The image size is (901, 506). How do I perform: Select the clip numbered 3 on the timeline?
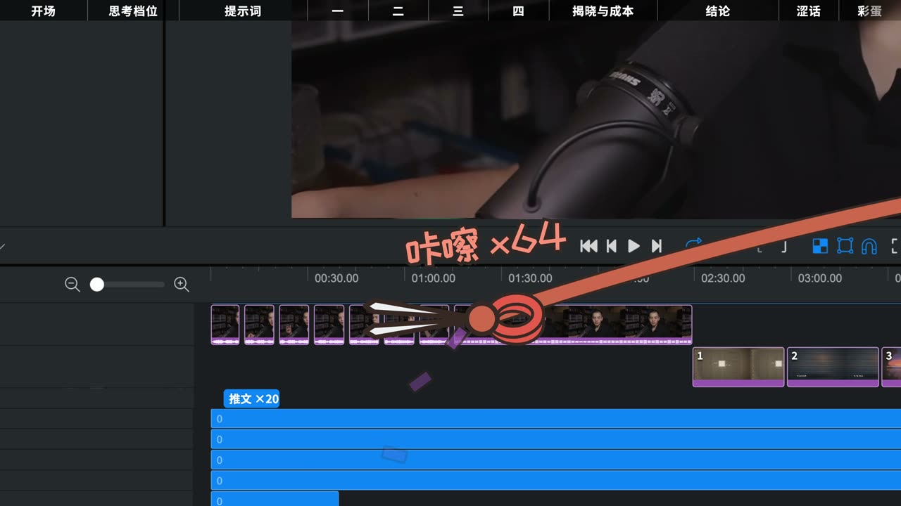pos(891,367)
